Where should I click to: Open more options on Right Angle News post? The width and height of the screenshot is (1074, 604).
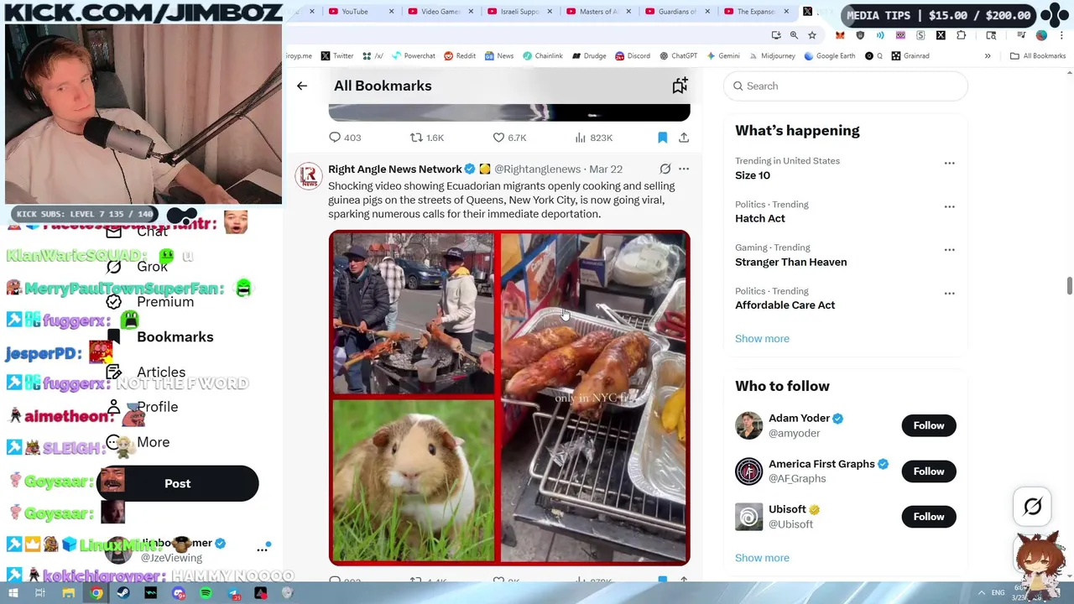pos(684,169)
